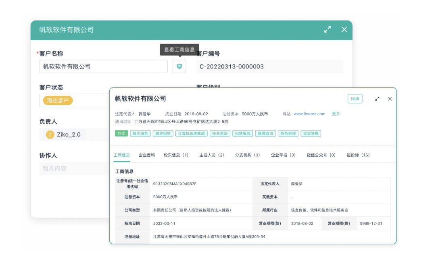Screen dimensions: 438x257
Task: Open the 企业年报 (3) tab
Action: 283,155
